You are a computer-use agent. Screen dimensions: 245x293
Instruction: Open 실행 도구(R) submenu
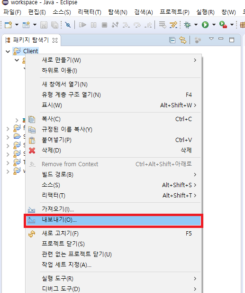coord(113,279)
